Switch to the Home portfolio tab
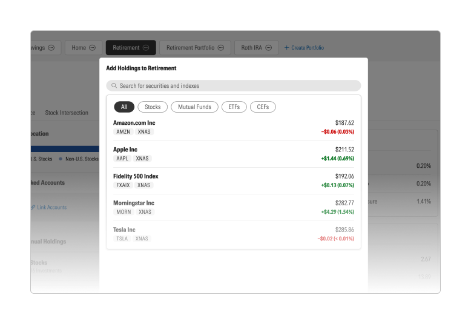The image size is (471, 324). pos(79,48)
